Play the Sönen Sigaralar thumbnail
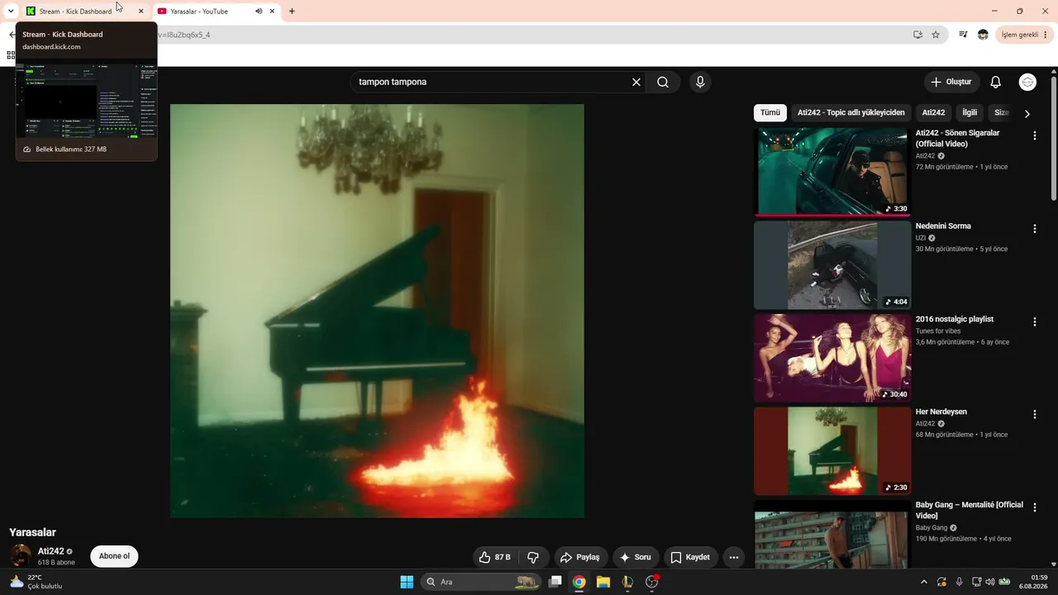Screen dimensions: 1058x595 tap(832, 170)
